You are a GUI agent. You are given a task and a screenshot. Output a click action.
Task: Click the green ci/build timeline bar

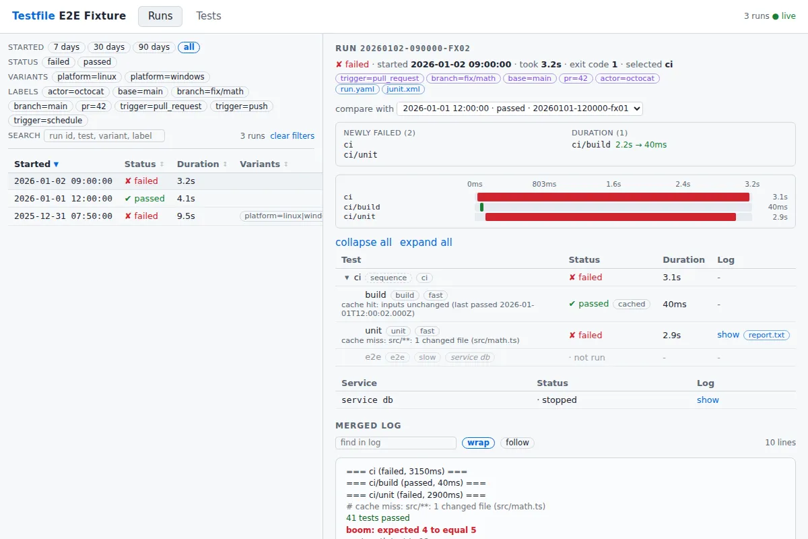click(481, 208)
